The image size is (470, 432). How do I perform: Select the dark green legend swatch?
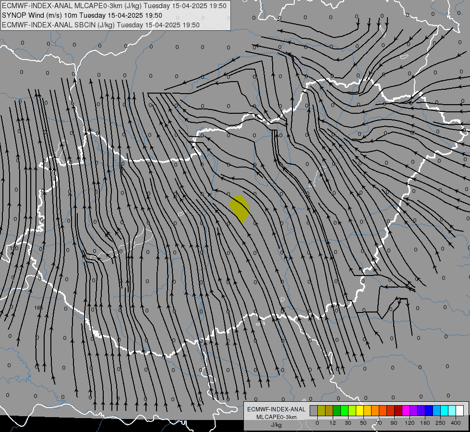click(x=337, y=410)
